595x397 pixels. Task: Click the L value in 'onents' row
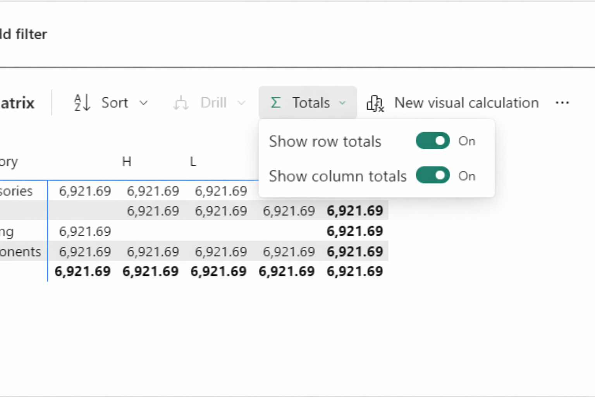(221, 252)
